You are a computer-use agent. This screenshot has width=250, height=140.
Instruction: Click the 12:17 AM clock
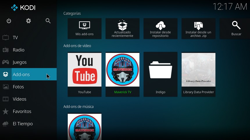pos(230,7)
